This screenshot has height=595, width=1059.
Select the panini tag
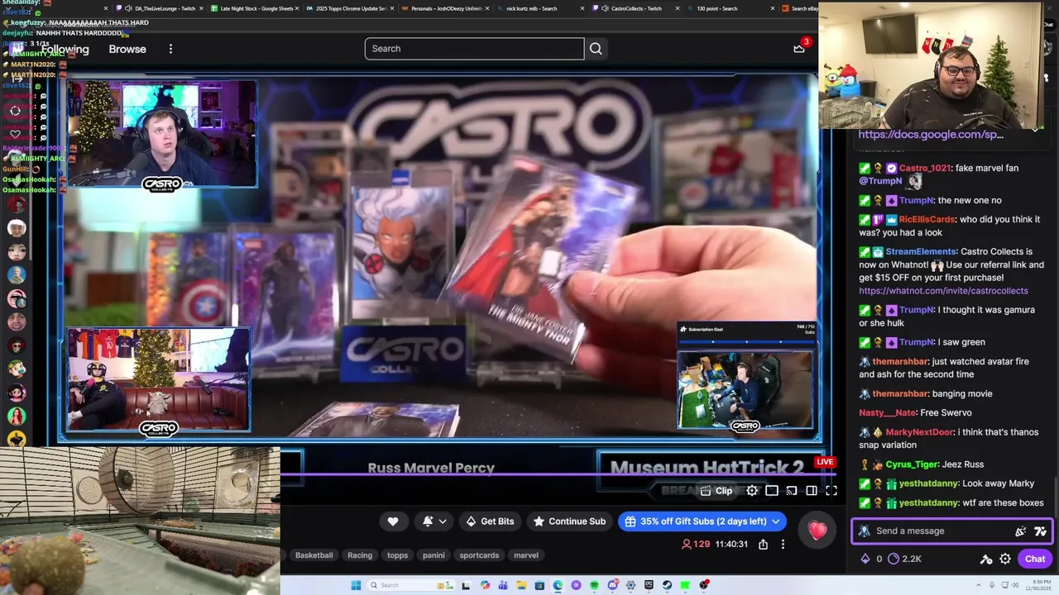pyautogui.click(x=434, y=555)
